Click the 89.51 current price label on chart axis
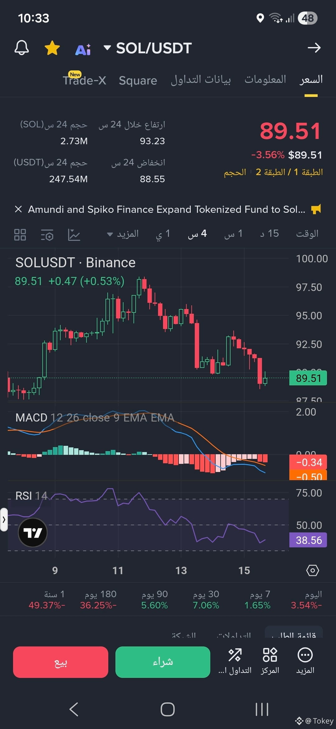The image size is (336, 729). [308, 378]
